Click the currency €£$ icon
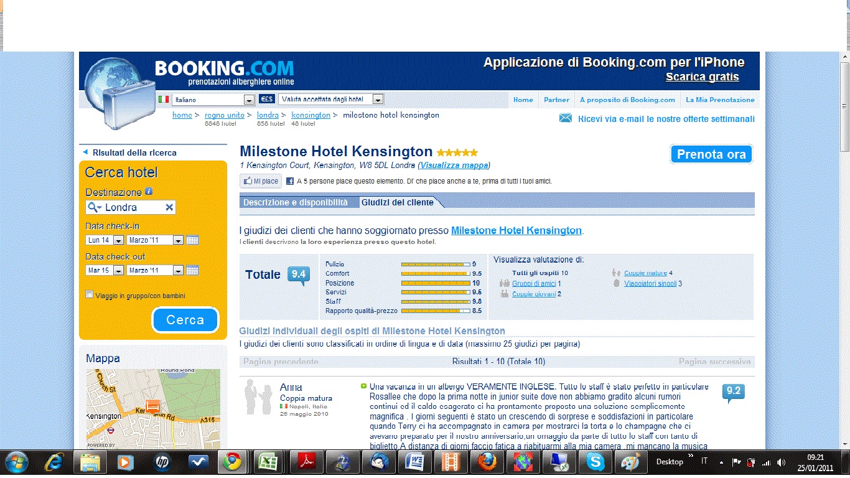 (x=267, y=99)
